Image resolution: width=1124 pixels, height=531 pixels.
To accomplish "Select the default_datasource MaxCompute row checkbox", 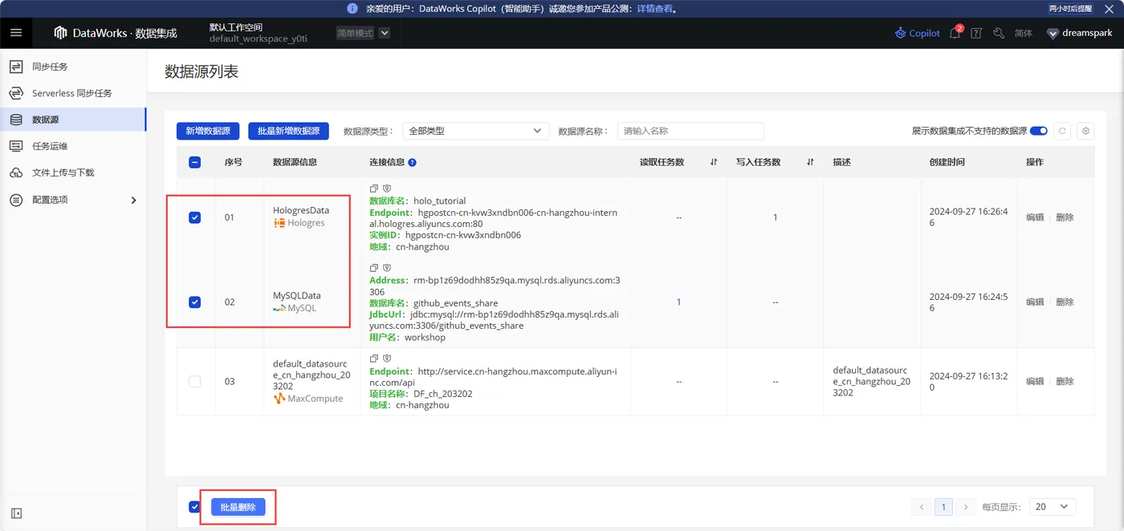I will tap(194, 381).
